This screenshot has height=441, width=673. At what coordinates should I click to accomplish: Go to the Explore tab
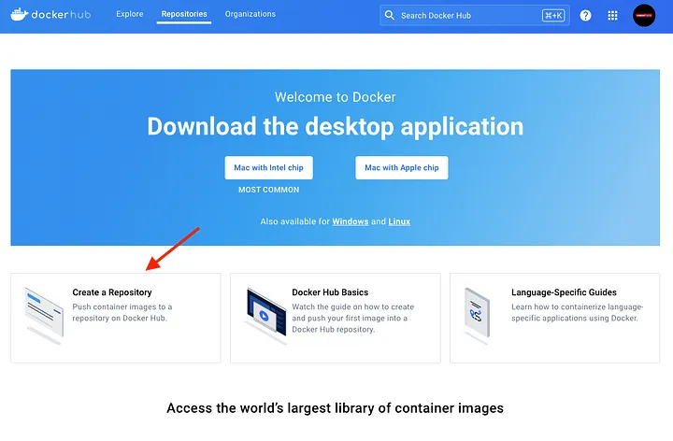pyautogui.click(x=130, y=14)
